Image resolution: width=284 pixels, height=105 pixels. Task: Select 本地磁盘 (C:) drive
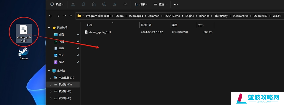pos(66,78)
